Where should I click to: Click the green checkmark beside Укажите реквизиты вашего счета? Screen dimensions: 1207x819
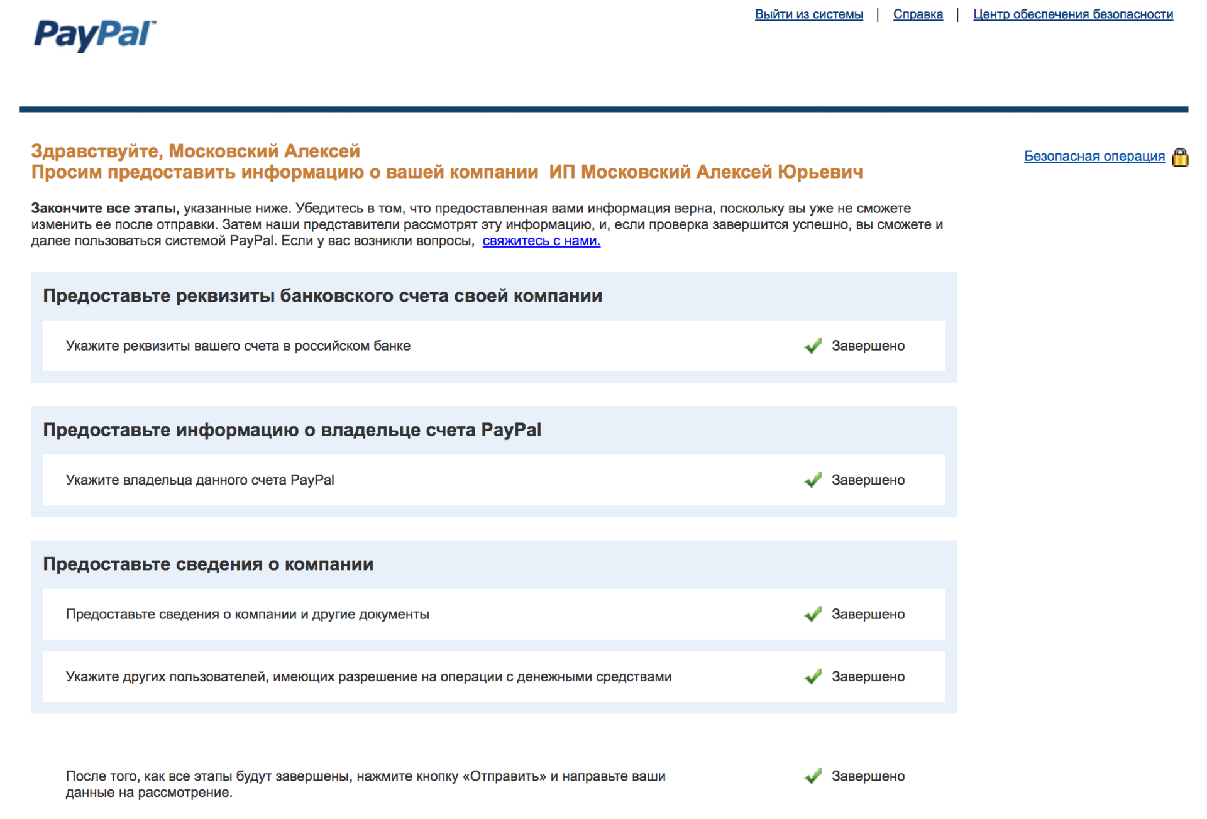(x=812, y=345)
